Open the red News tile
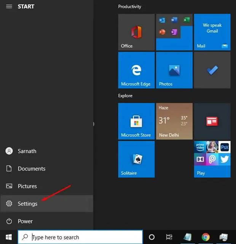The width and height of the screenshot is (236, 244). (x=212, y=121)
